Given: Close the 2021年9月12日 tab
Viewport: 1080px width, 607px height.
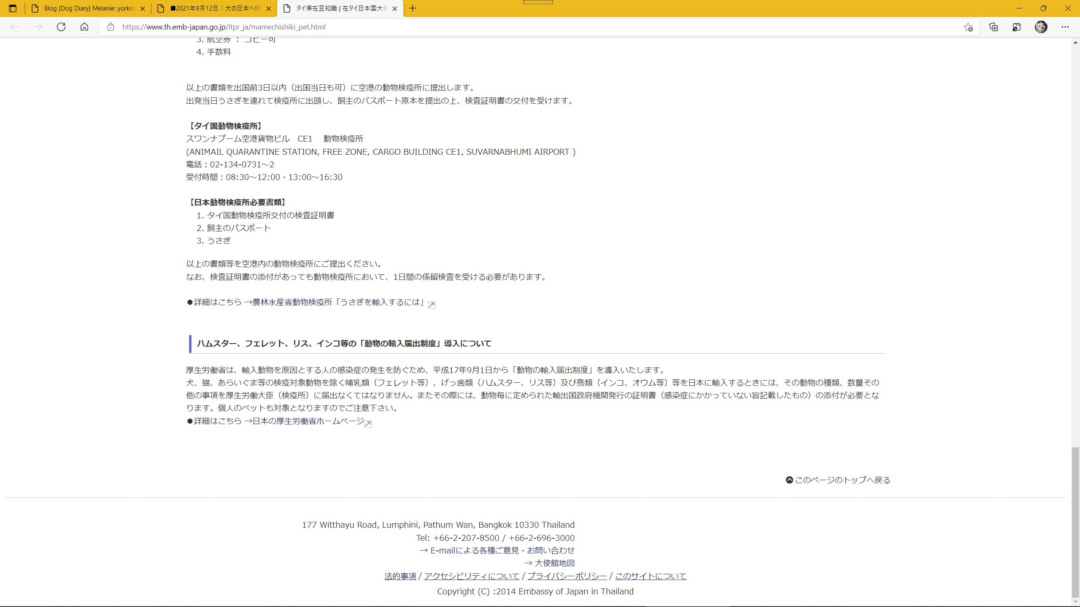Looking at the screenshot, I should pyautogui.click(x=269, y=8).
